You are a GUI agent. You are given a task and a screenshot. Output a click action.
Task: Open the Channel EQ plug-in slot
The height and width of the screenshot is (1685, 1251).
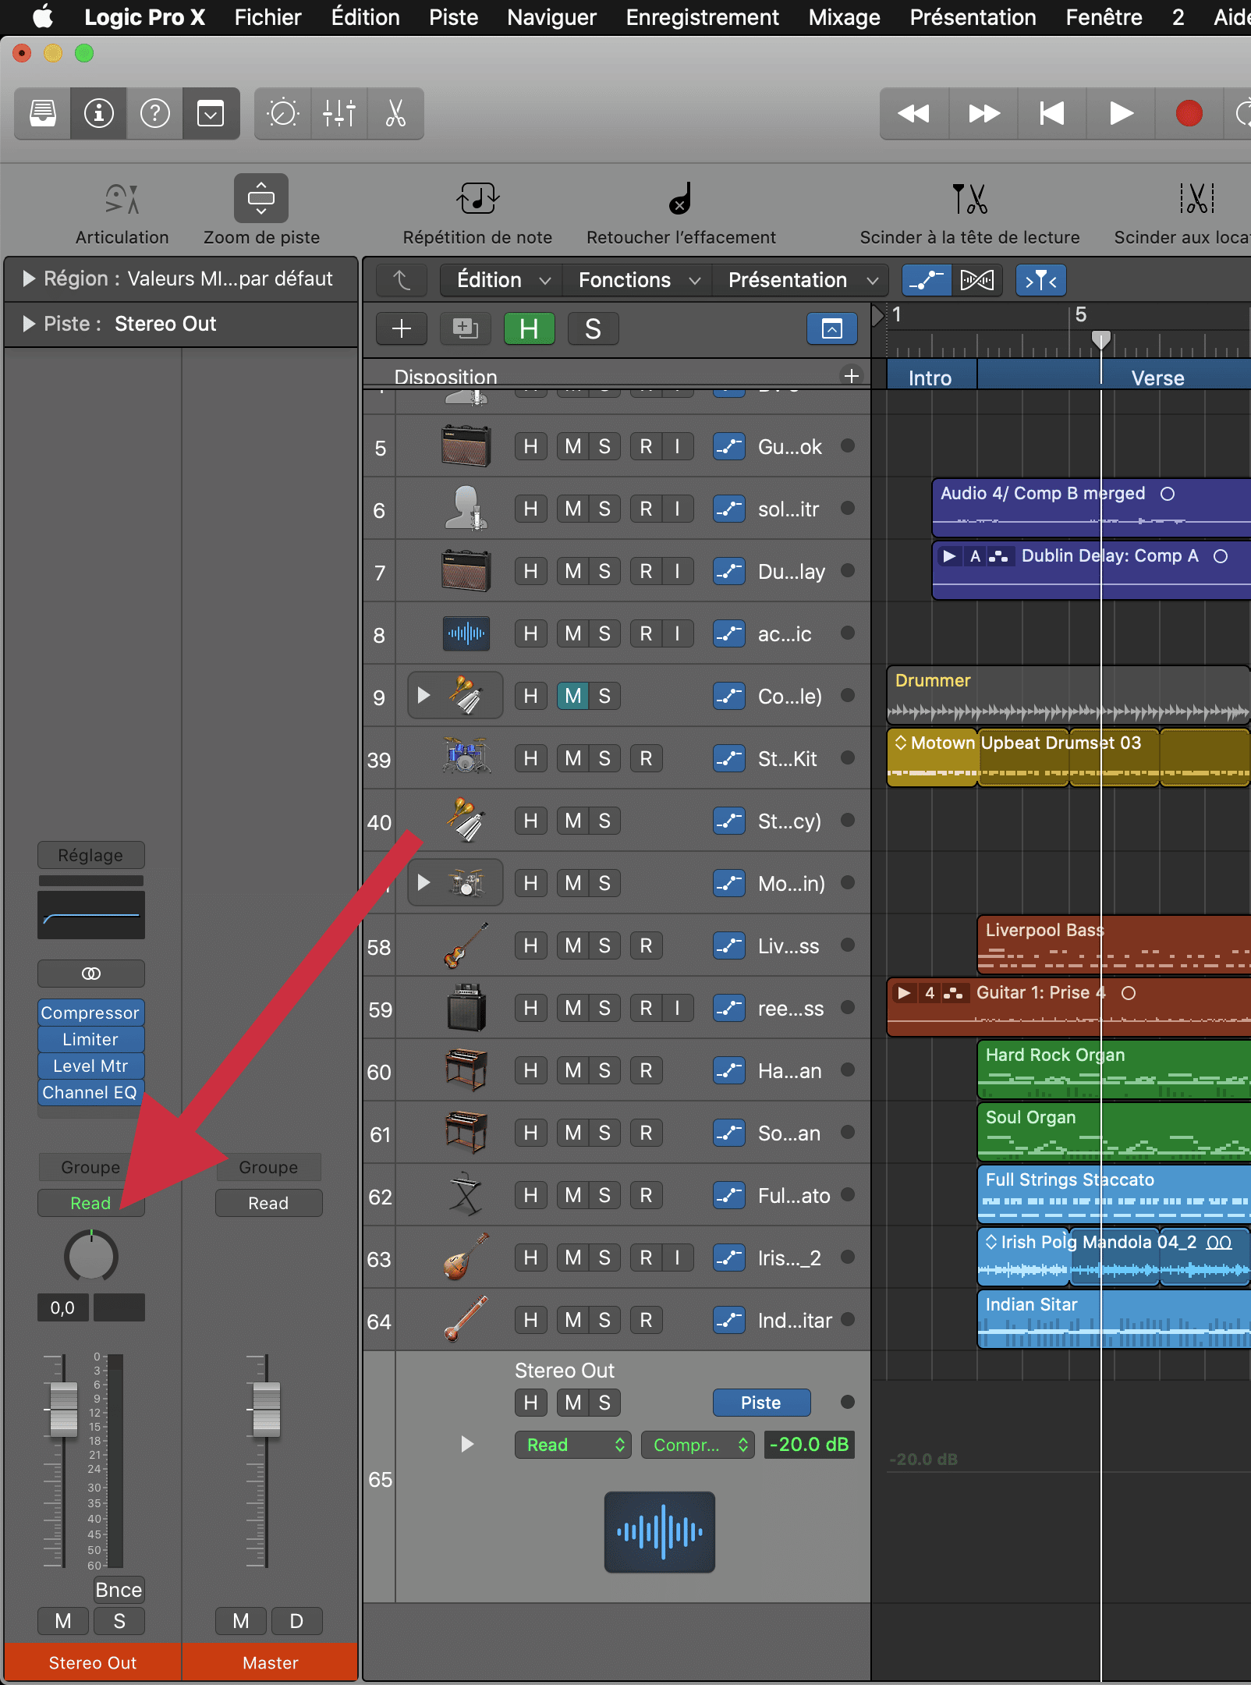[91, 1092]
